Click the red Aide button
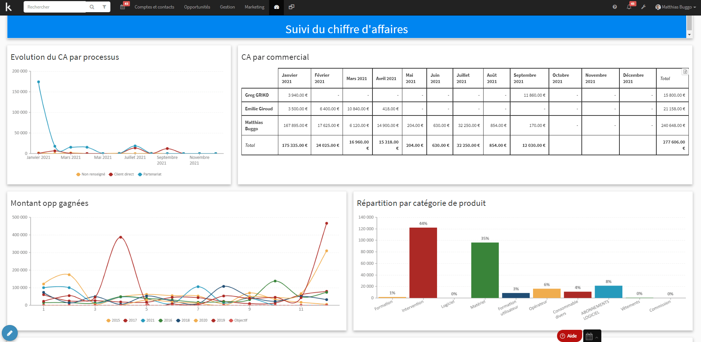The width and height of the screenshot is (701, 342). pos(568,336)
